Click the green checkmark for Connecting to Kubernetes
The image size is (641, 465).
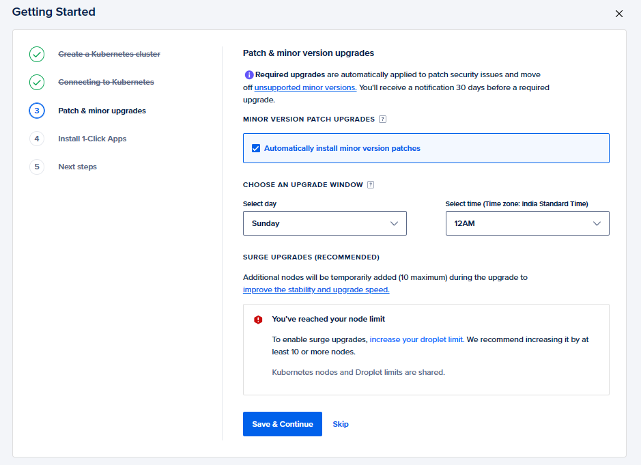(x=37, y=83)
